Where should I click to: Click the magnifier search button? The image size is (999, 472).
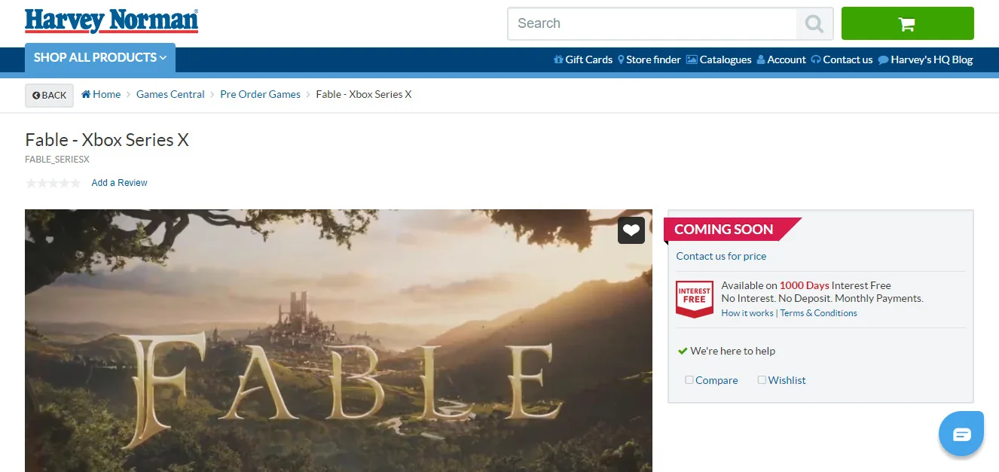[814, 23]
